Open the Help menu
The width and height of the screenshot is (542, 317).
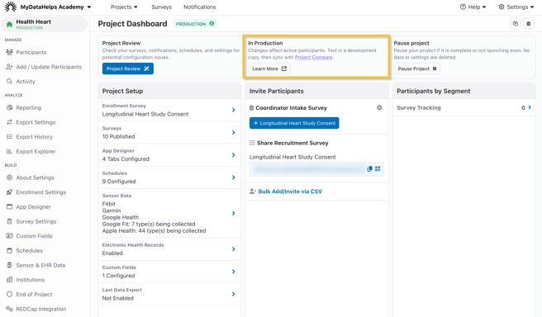click(x=473, y=7)
